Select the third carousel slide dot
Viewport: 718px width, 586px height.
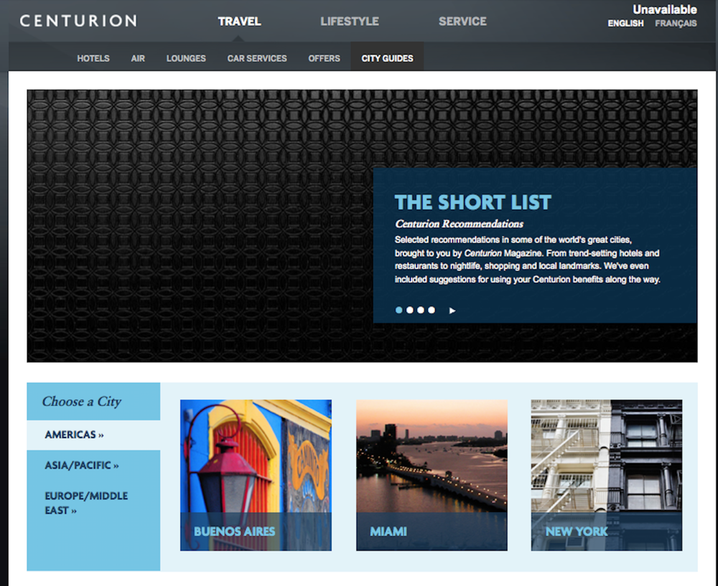pos(421,310)
